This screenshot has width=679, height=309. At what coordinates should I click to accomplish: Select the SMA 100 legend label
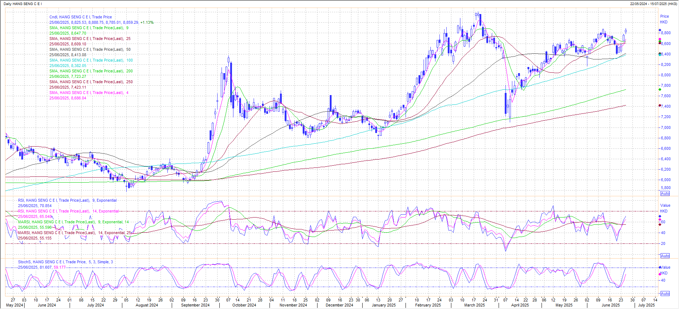pos(91,60)
